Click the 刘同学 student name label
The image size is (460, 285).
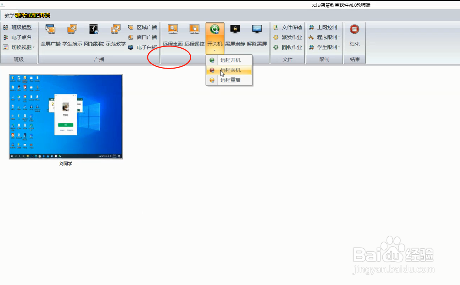[66, 164]
